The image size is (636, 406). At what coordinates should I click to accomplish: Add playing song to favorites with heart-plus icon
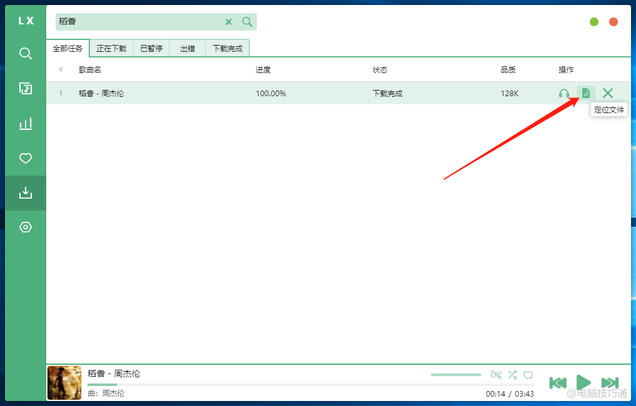coord(528,375)
